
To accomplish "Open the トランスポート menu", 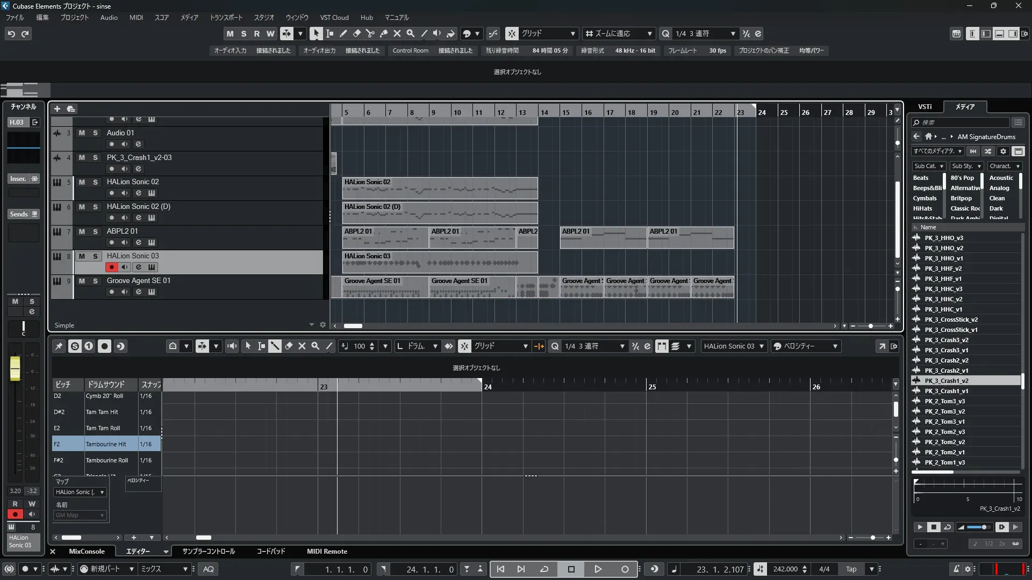I will point(226,17).
